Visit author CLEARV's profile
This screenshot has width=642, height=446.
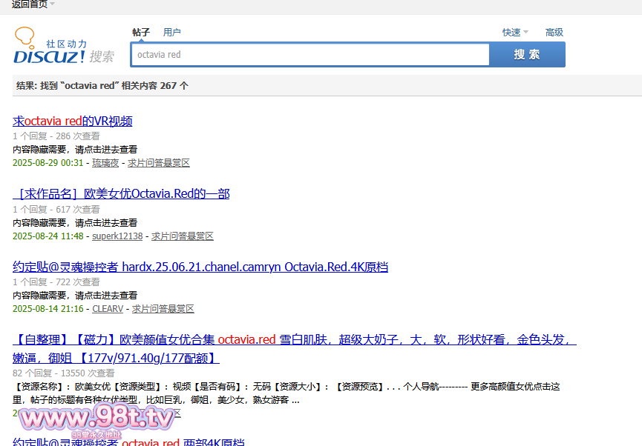108,309
